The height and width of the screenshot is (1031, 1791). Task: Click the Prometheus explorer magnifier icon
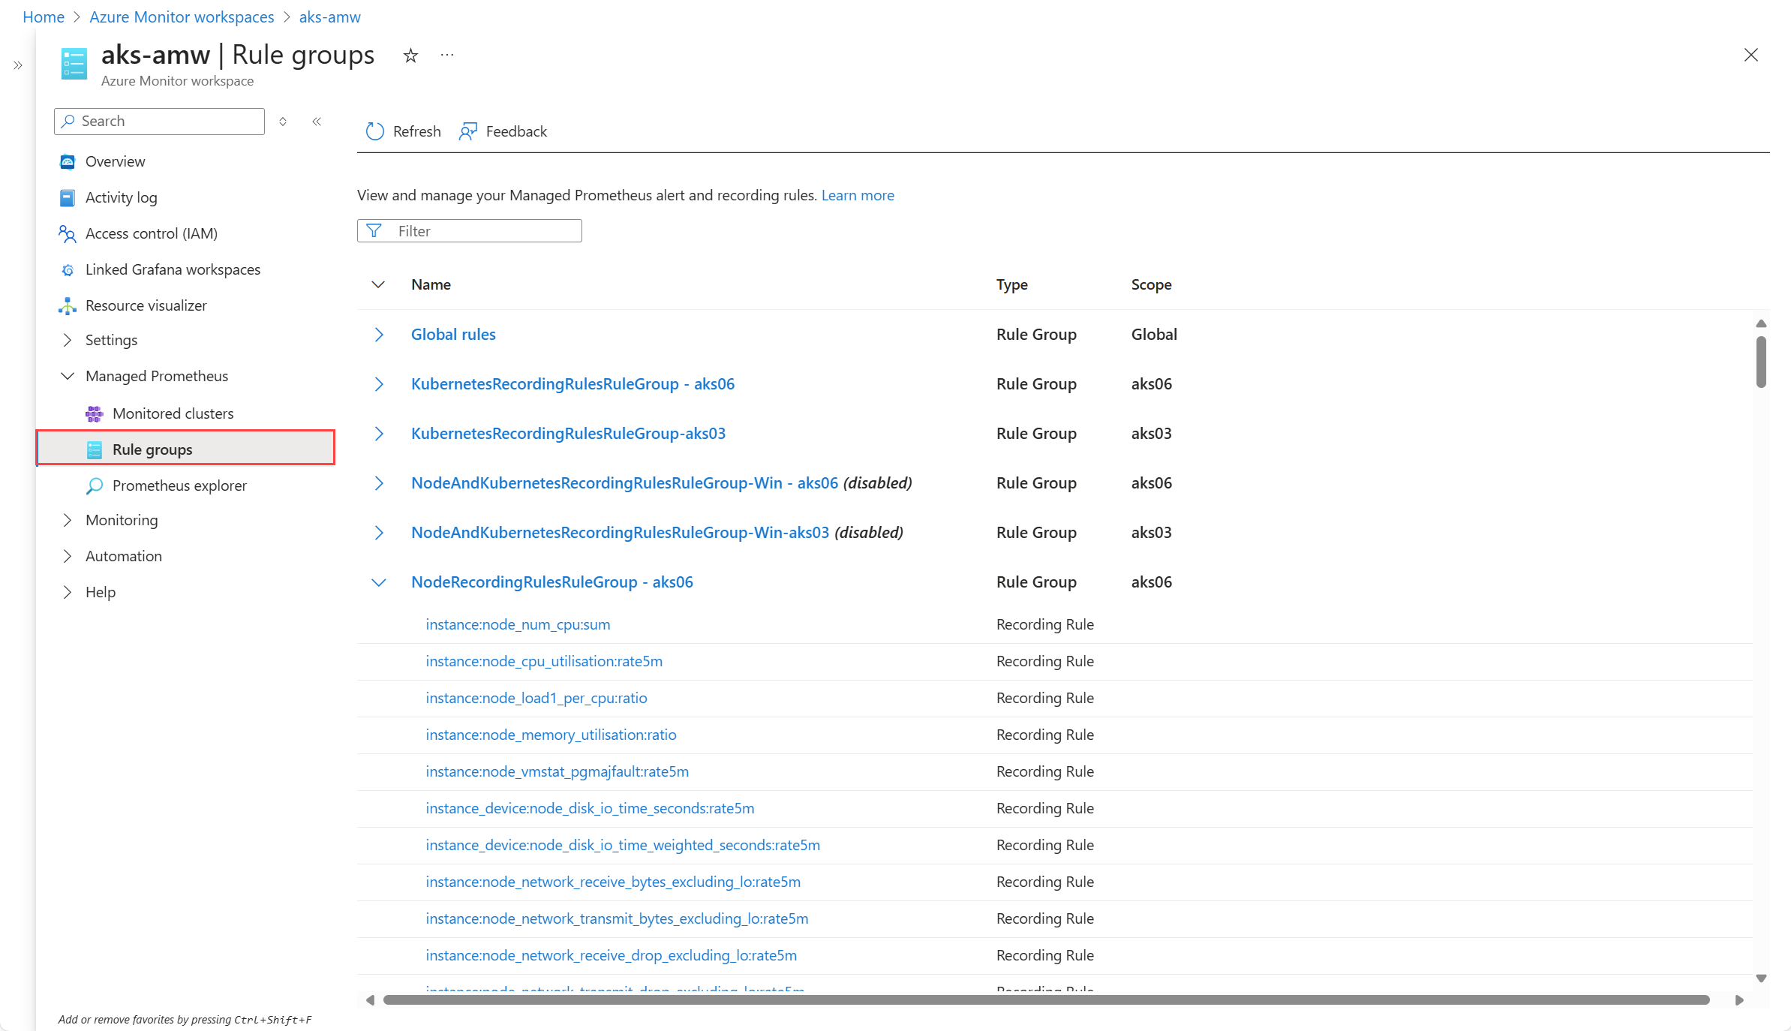[95, 485]
